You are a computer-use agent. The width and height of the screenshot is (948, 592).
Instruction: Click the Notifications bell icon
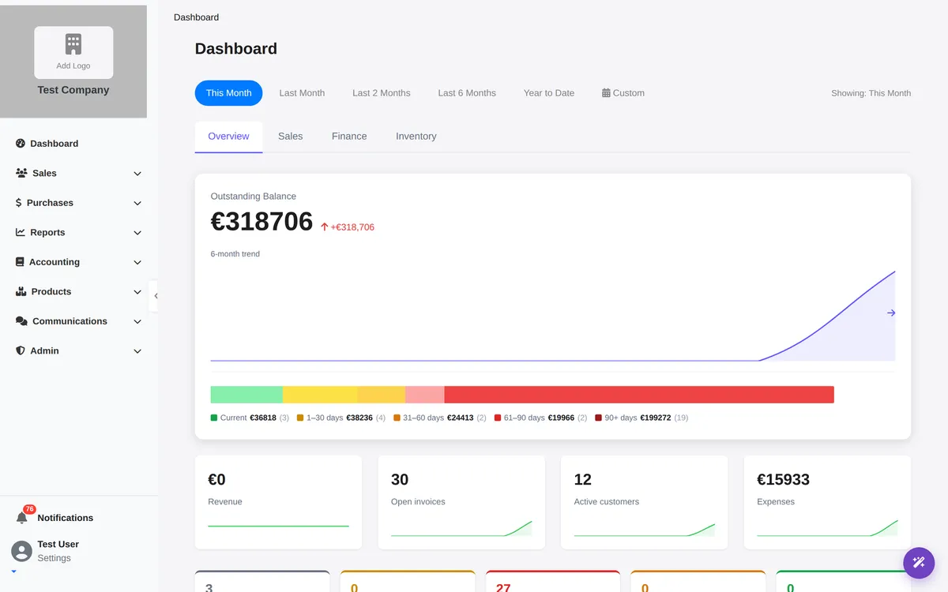(22, 518)
